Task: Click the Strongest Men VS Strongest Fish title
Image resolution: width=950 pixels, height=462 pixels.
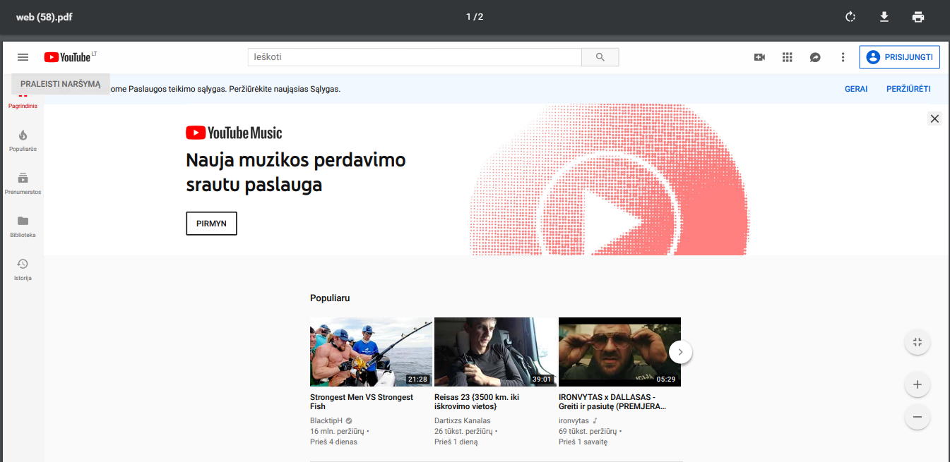Action: pos(362,402)
